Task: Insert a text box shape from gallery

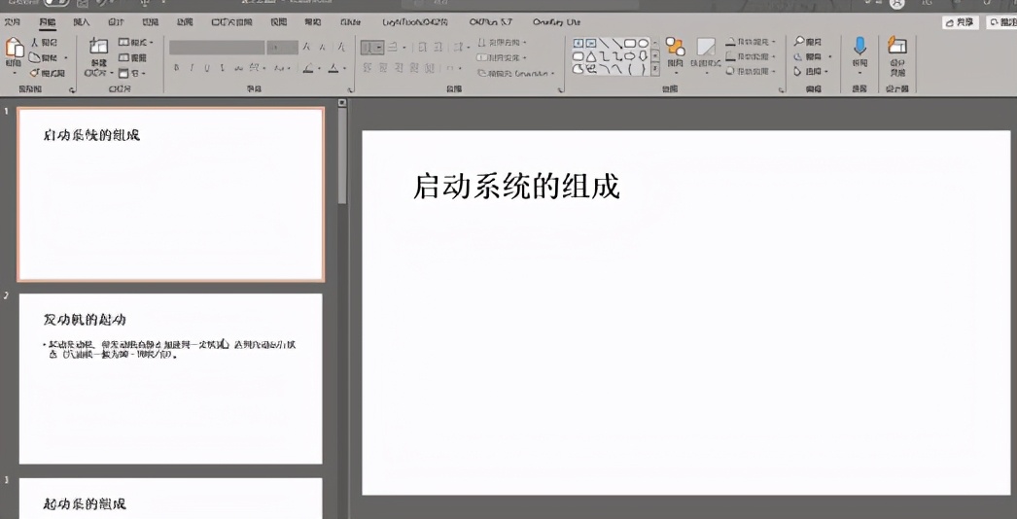Action: (x=579, y=43)
